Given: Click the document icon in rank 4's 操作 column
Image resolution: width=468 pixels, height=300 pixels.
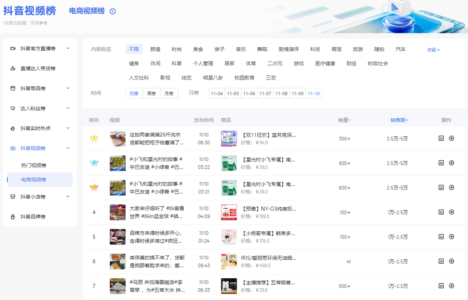Looking at the screenshot, I should click(441, 212).
